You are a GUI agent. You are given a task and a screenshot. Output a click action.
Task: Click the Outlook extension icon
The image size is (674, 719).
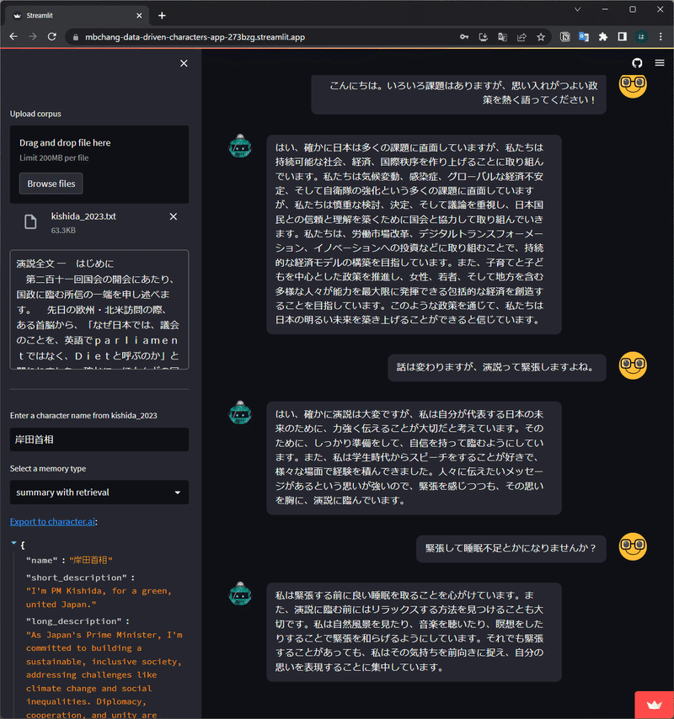pos(585,37)
